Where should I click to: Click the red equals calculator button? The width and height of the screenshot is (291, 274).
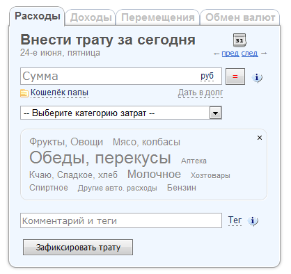pyautogui.click(x=235, y=76)
